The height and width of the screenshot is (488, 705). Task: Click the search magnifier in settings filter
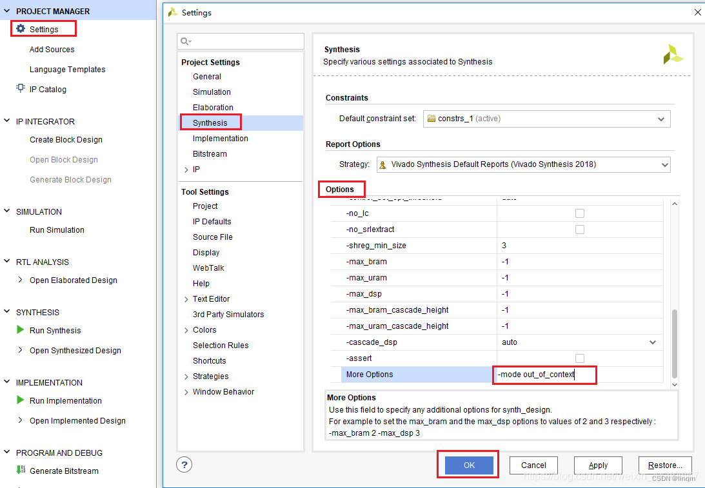coord(184,41)
